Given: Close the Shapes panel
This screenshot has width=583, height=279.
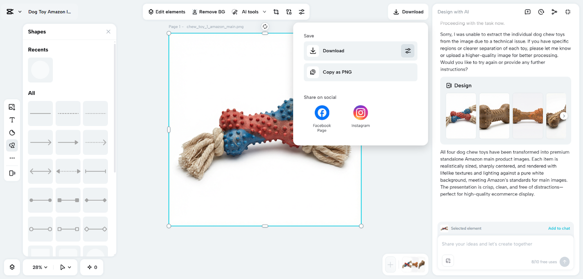Looking at the screenshot, I should pos(108,31).
